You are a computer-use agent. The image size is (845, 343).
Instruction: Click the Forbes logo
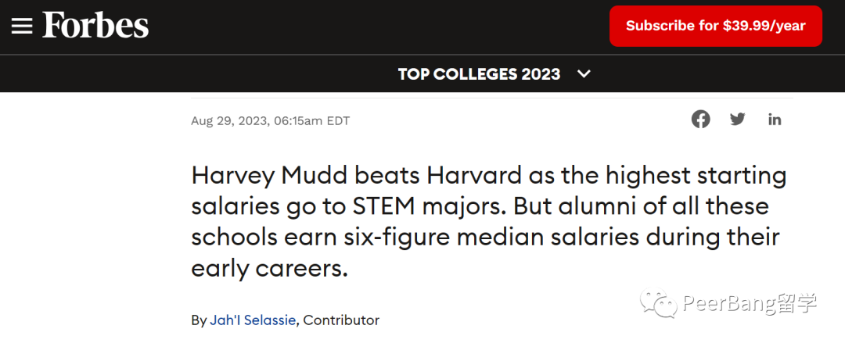point(95,25)
